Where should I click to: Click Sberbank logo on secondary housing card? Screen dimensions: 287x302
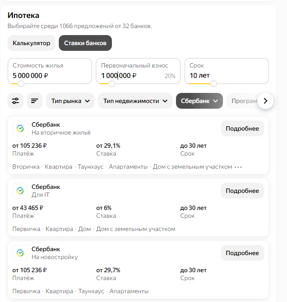(x=20, y=128)
